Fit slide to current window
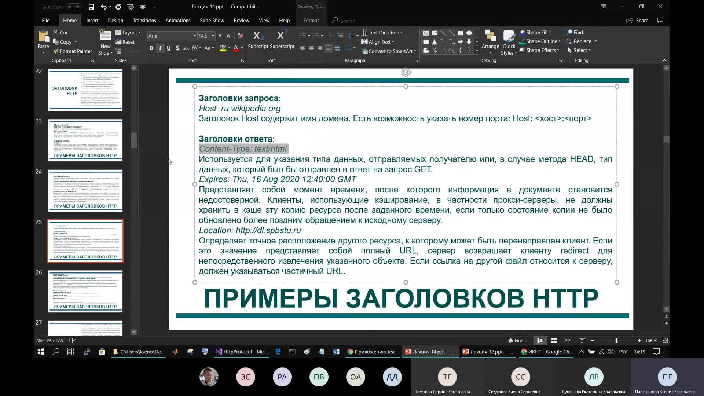 pyautogui.click(x=665, y=341)
